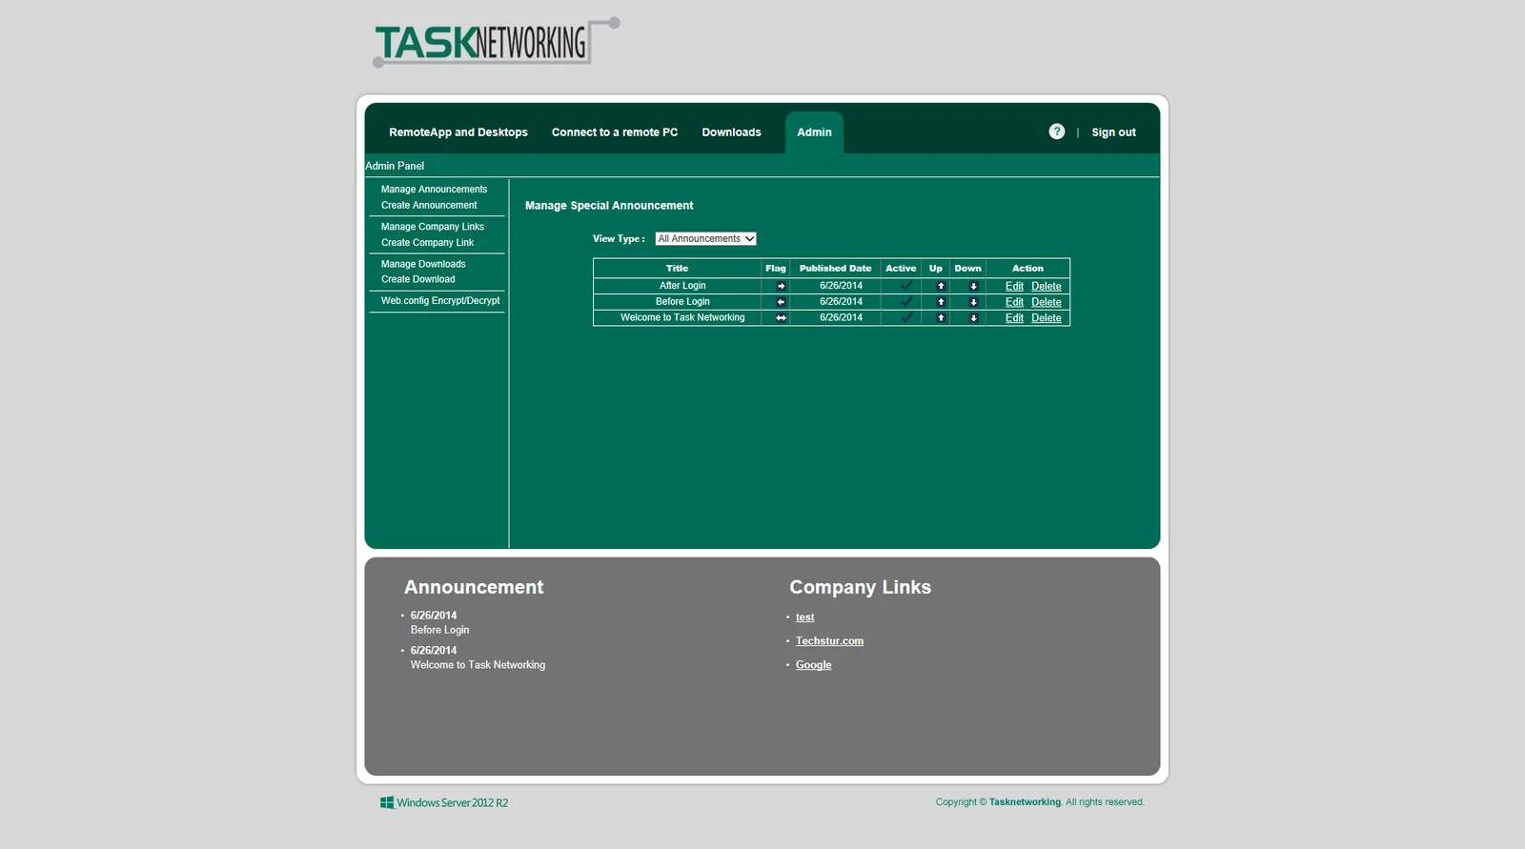The height and width of the screenshot is (849, 1525).
Task: Open the 'test' company link
Action: pos(804,617)
